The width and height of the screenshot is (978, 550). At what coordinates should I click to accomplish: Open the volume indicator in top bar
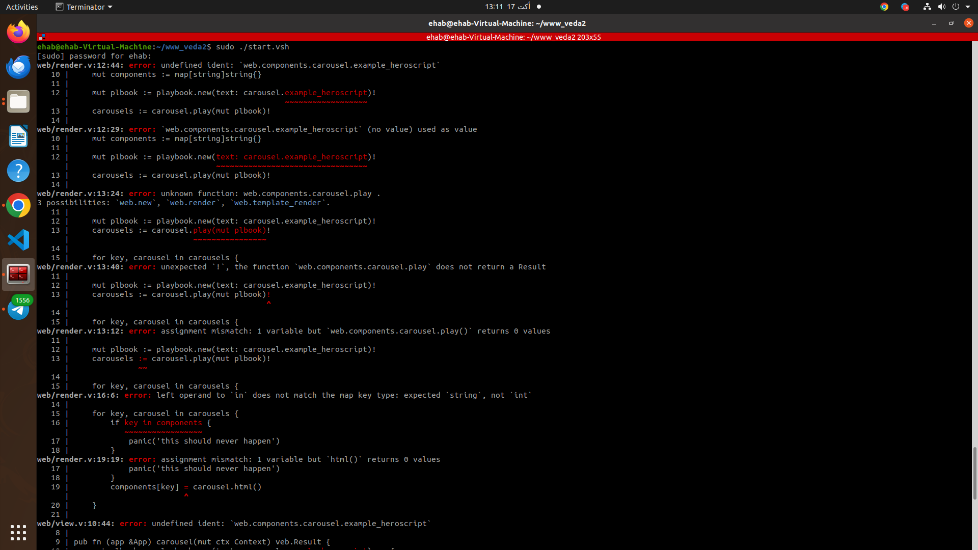941,7
